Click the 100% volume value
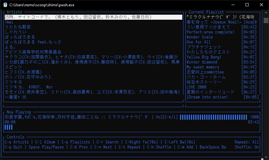 coord(254,117)
